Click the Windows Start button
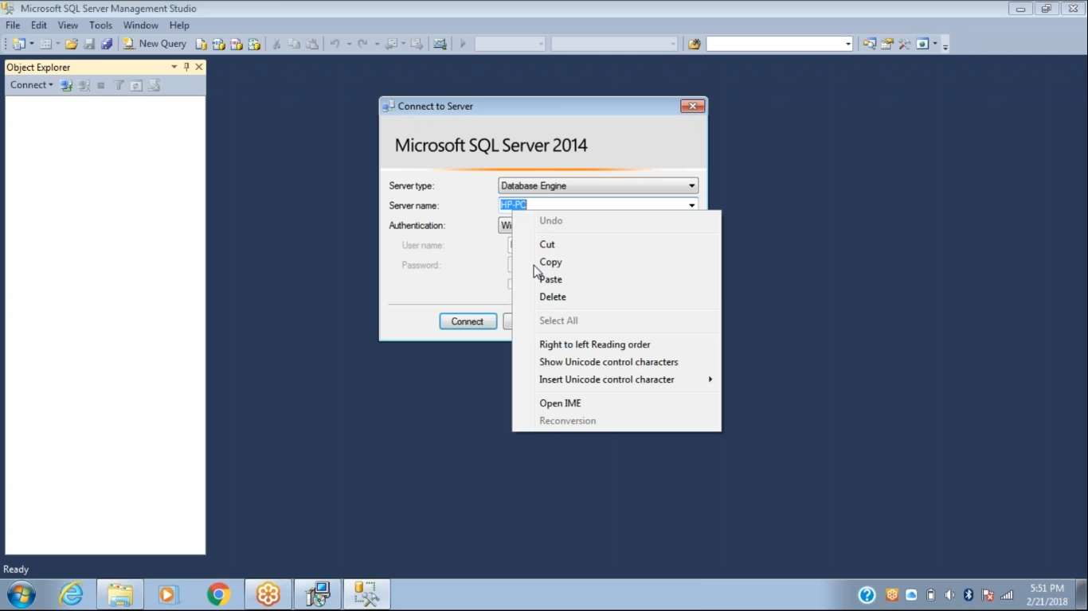Screen dimensions: 1088x611 tap(22, 594)
